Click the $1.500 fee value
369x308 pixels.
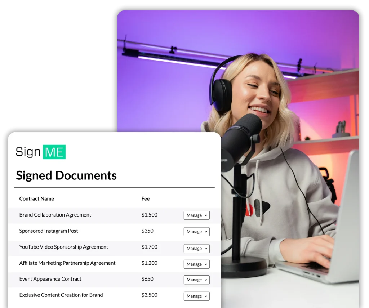click(x=149, y=215)
